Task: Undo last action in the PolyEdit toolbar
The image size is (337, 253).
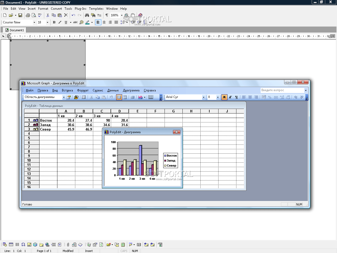Action: (73, 15)
